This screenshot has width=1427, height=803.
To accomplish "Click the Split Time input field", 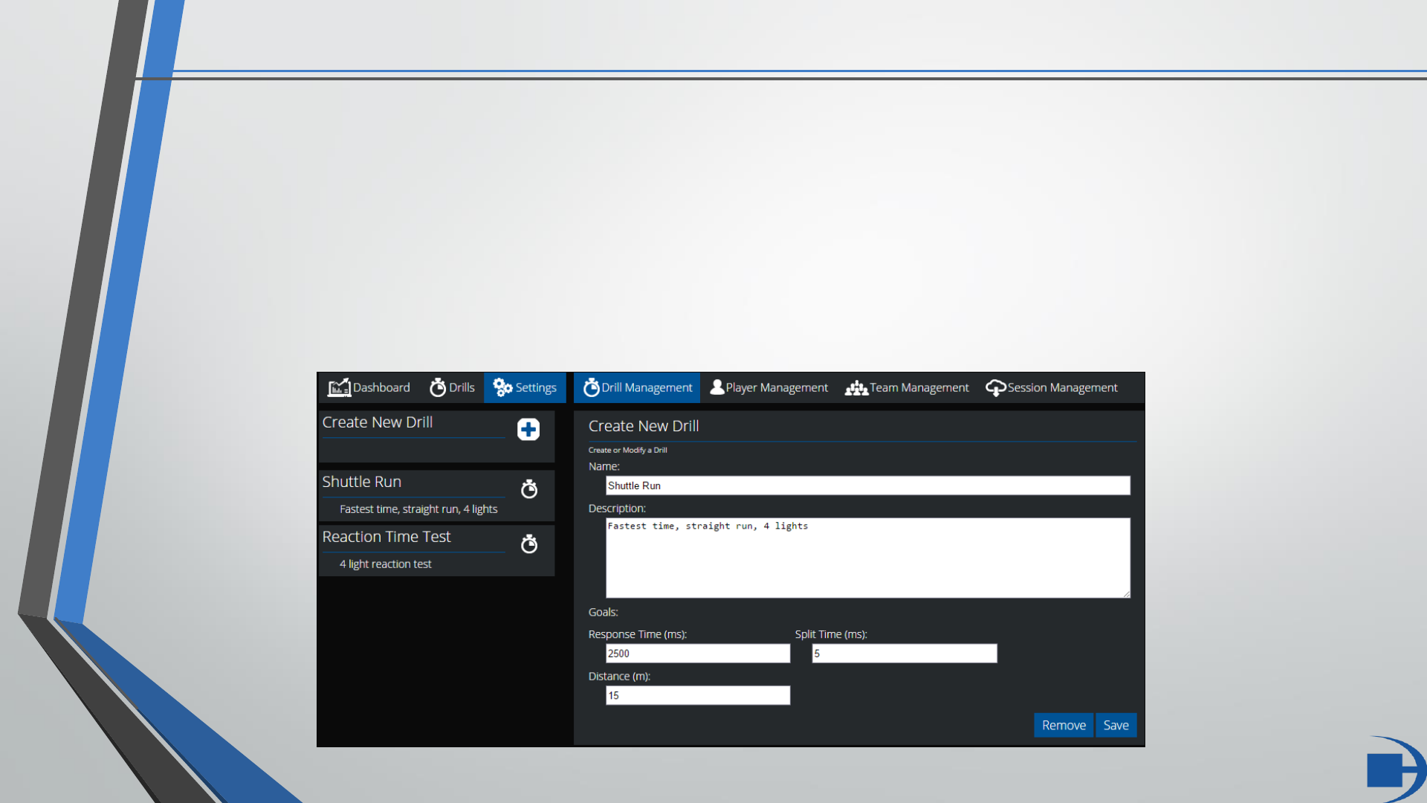I will pyautogui.click(x=904, y=654).
